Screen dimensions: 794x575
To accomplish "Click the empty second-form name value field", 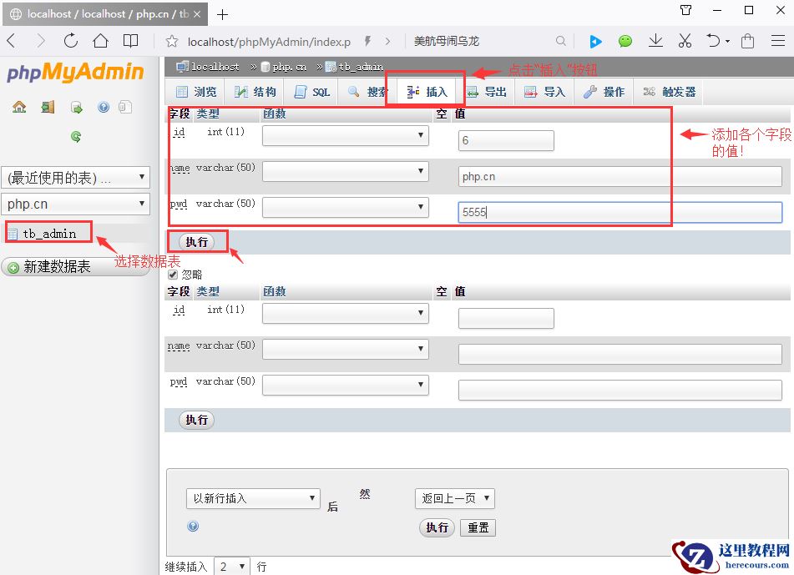I will coord(620,355).
